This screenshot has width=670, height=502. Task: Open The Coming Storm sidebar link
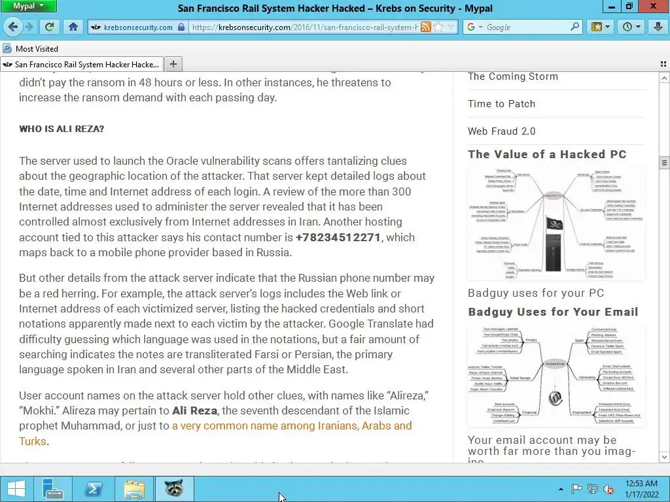[513, 76]
